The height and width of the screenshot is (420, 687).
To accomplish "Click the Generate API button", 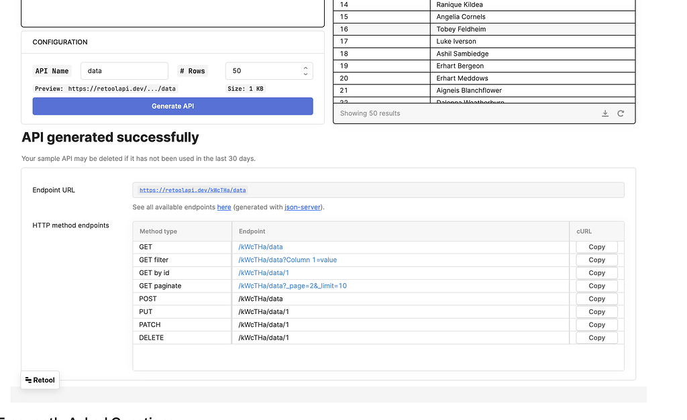I will (x=172, y=106).
